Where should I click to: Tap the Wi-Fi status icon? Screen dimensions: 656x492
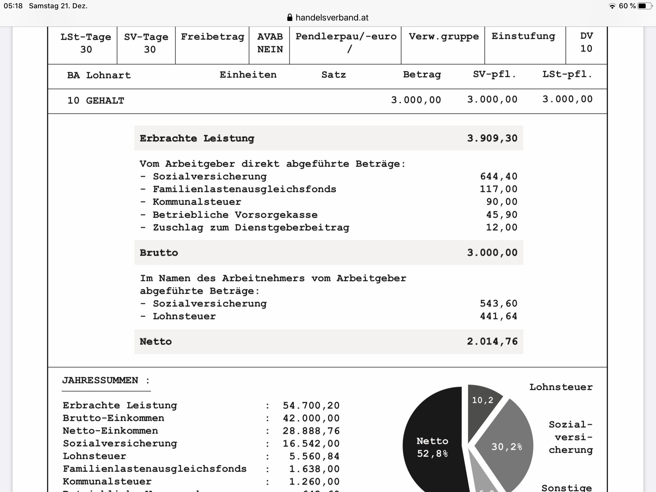coord(612,6)
